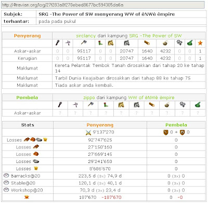Select text Tiada askar anda kembali.
The width and height of the screenshot is (208, 203).
click(x=84, y=85)
